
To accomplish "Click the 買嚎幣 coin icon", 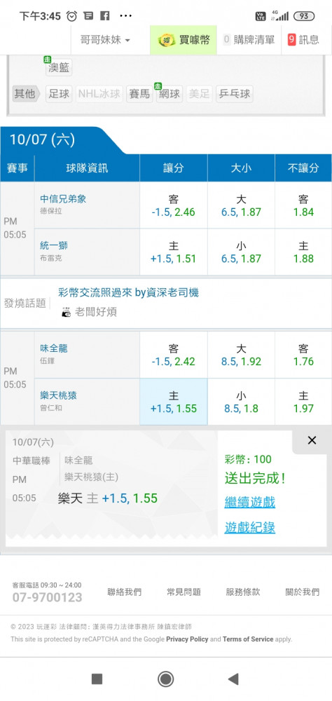I will click(x=167, y=40).
